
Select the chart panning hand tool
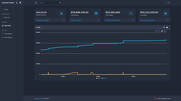162,31
